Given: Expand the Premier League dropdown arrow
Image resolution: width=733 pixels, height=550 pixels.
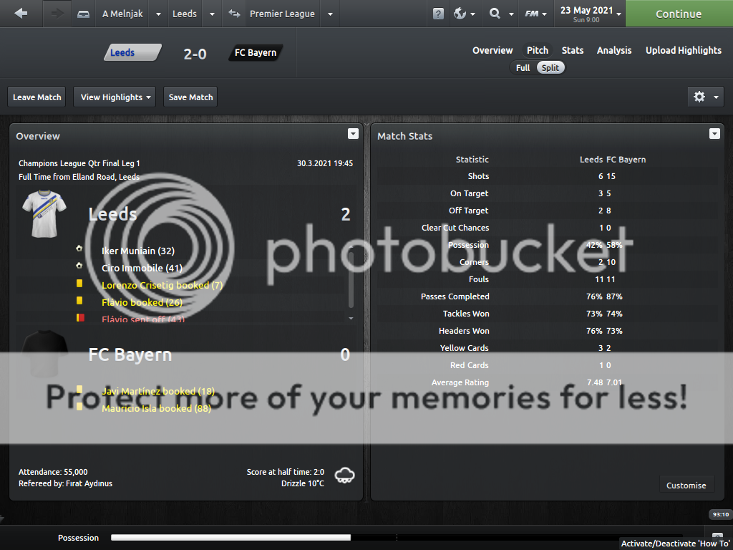Looking at the screenshot, I should (x=329, y=14).
